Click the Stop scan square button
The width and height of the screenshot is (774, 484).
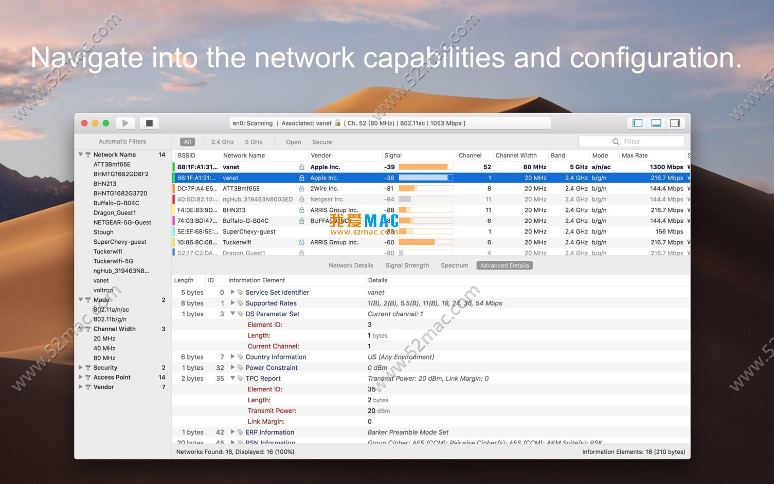click(149, 123)
